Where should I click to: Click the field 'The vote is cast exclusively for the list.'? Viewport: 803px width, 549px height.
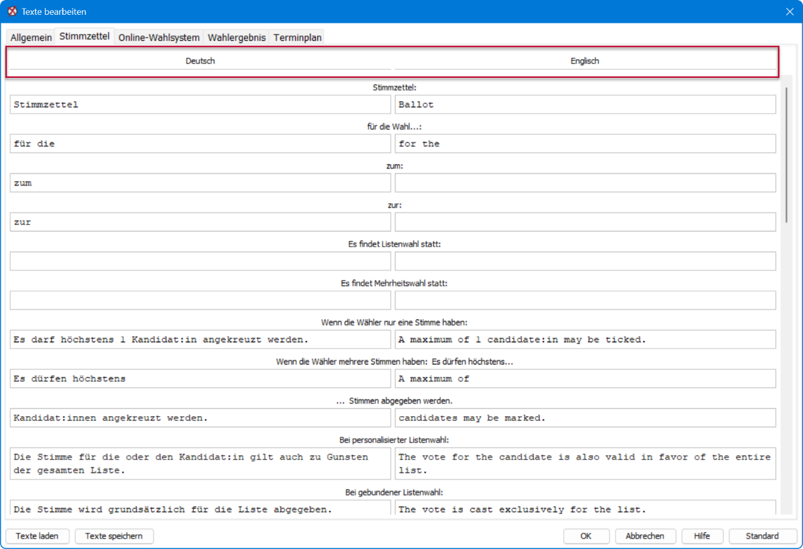click(x=585, y=508)
